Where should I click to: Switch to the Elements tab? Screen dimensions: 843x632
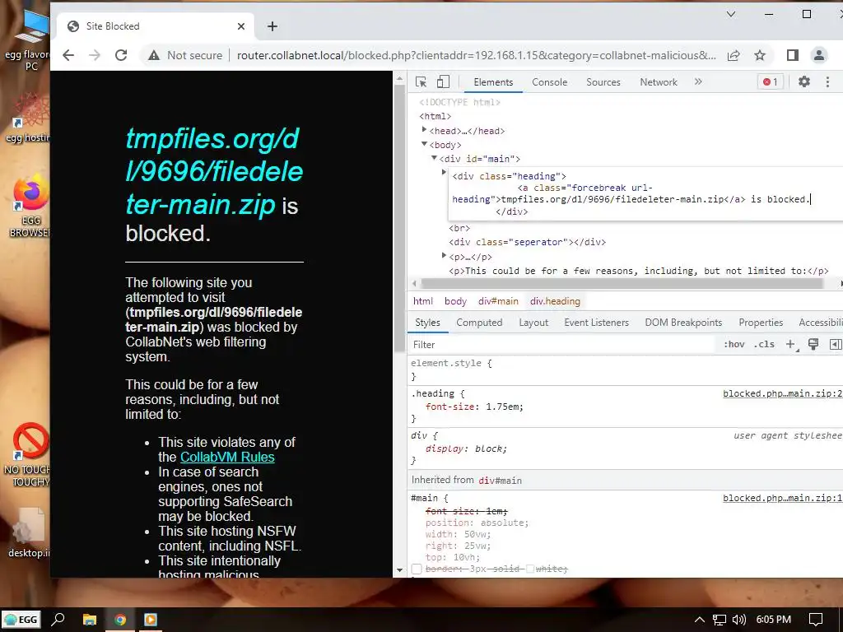pyautogui.click(x=493, y=82)
